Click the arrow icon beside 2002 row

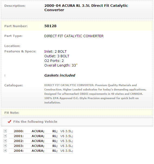[x=5, y=141]
